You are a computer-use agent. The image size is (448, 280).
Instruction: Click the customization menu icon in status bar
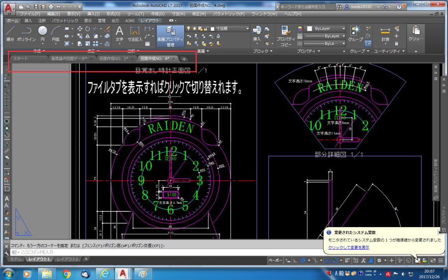[x=441, y=260]
